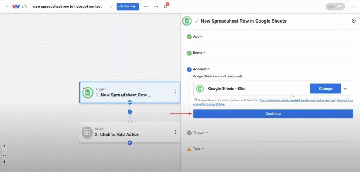Image resolution: width=360 pixels, height=172 pixels.
Task: Click the step 4 badge beside Trigger
Action: pos(189,133)
